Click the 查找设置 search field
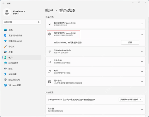The height and width of the screenshot is (117, 149). tap(22, 22)
